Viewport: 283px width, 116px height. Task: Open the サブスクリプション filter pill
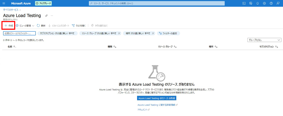tap(57, 33)
